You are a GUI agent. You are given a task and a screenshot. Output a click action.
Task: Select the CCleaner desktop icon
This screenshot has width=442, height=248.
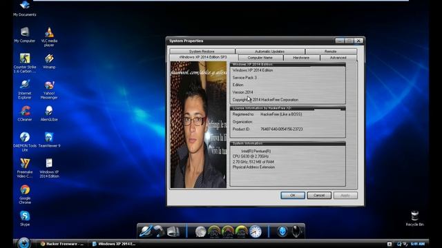tap(25, 113)
